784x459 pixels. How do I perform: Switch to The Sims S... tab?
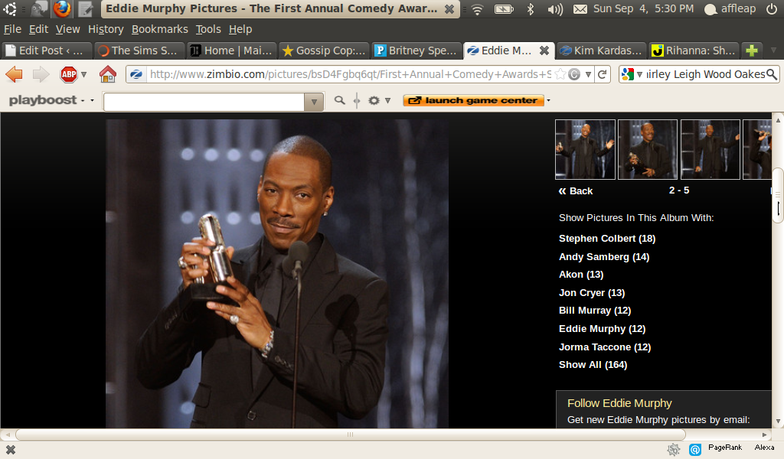(x=139, y=50)
